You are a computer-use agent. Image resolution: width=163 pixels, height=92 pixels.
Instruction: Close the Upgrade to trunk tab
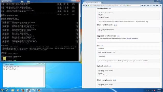[100, 3]
